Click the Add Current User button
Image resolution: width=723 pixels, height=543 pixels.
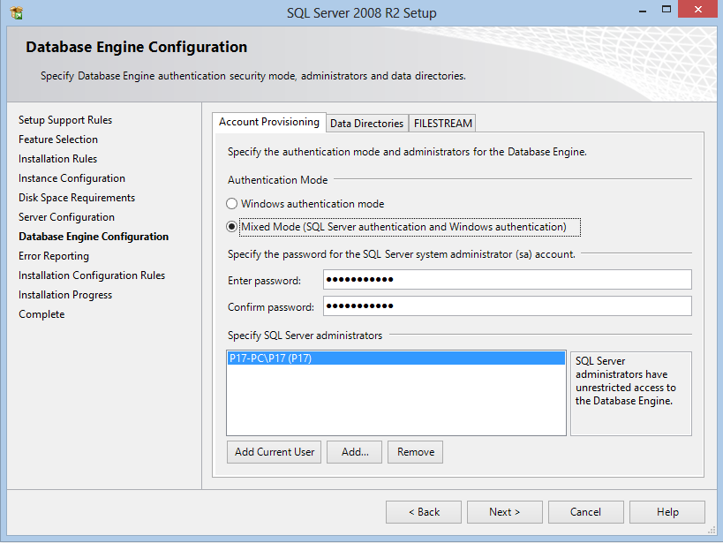[275, 452]
